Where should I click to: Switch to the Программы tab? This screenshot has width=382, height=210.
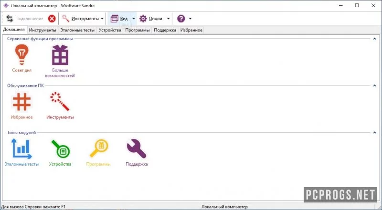point(138,30)
